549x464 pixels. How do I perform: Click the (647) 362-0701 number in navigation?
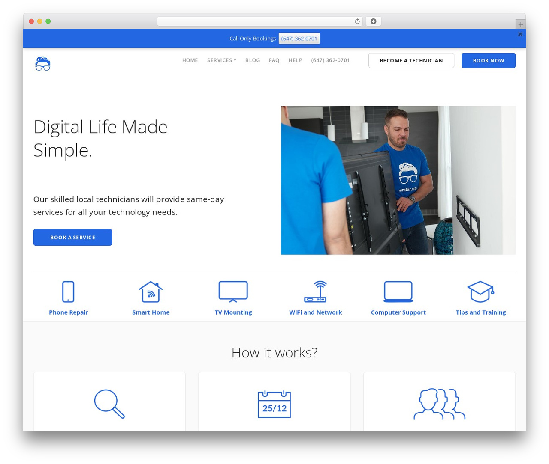pos(330,60)
